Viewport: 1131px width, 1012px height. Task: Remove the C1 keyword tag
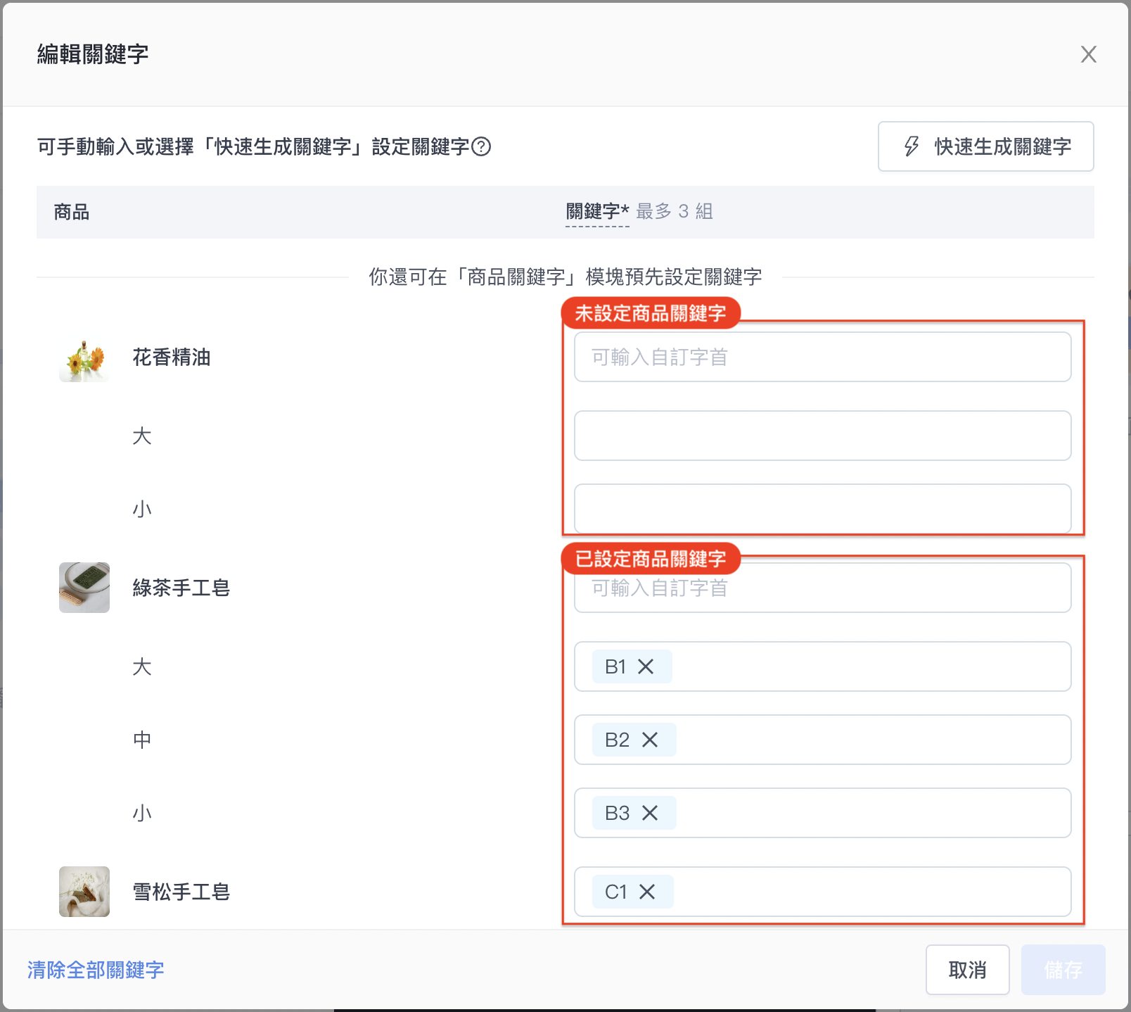point(647,892)
